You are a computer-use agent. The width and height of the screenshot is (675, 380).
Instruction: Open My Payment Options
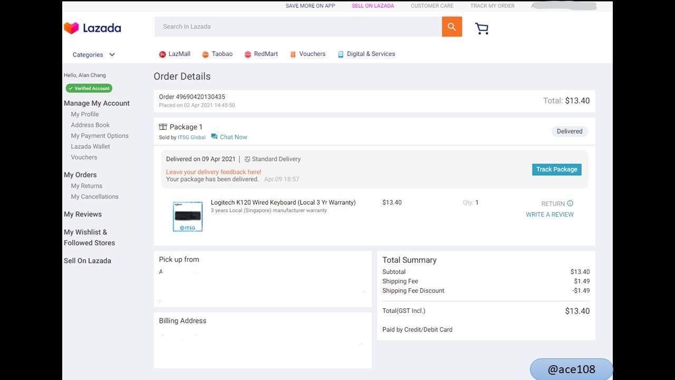point(100,136)
